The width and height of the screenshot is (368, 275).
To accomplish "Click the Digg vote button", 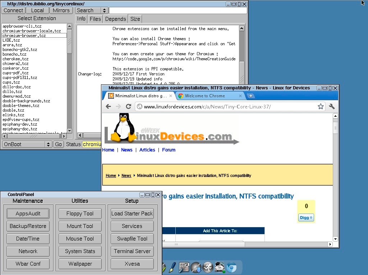I will coord(306,218).
